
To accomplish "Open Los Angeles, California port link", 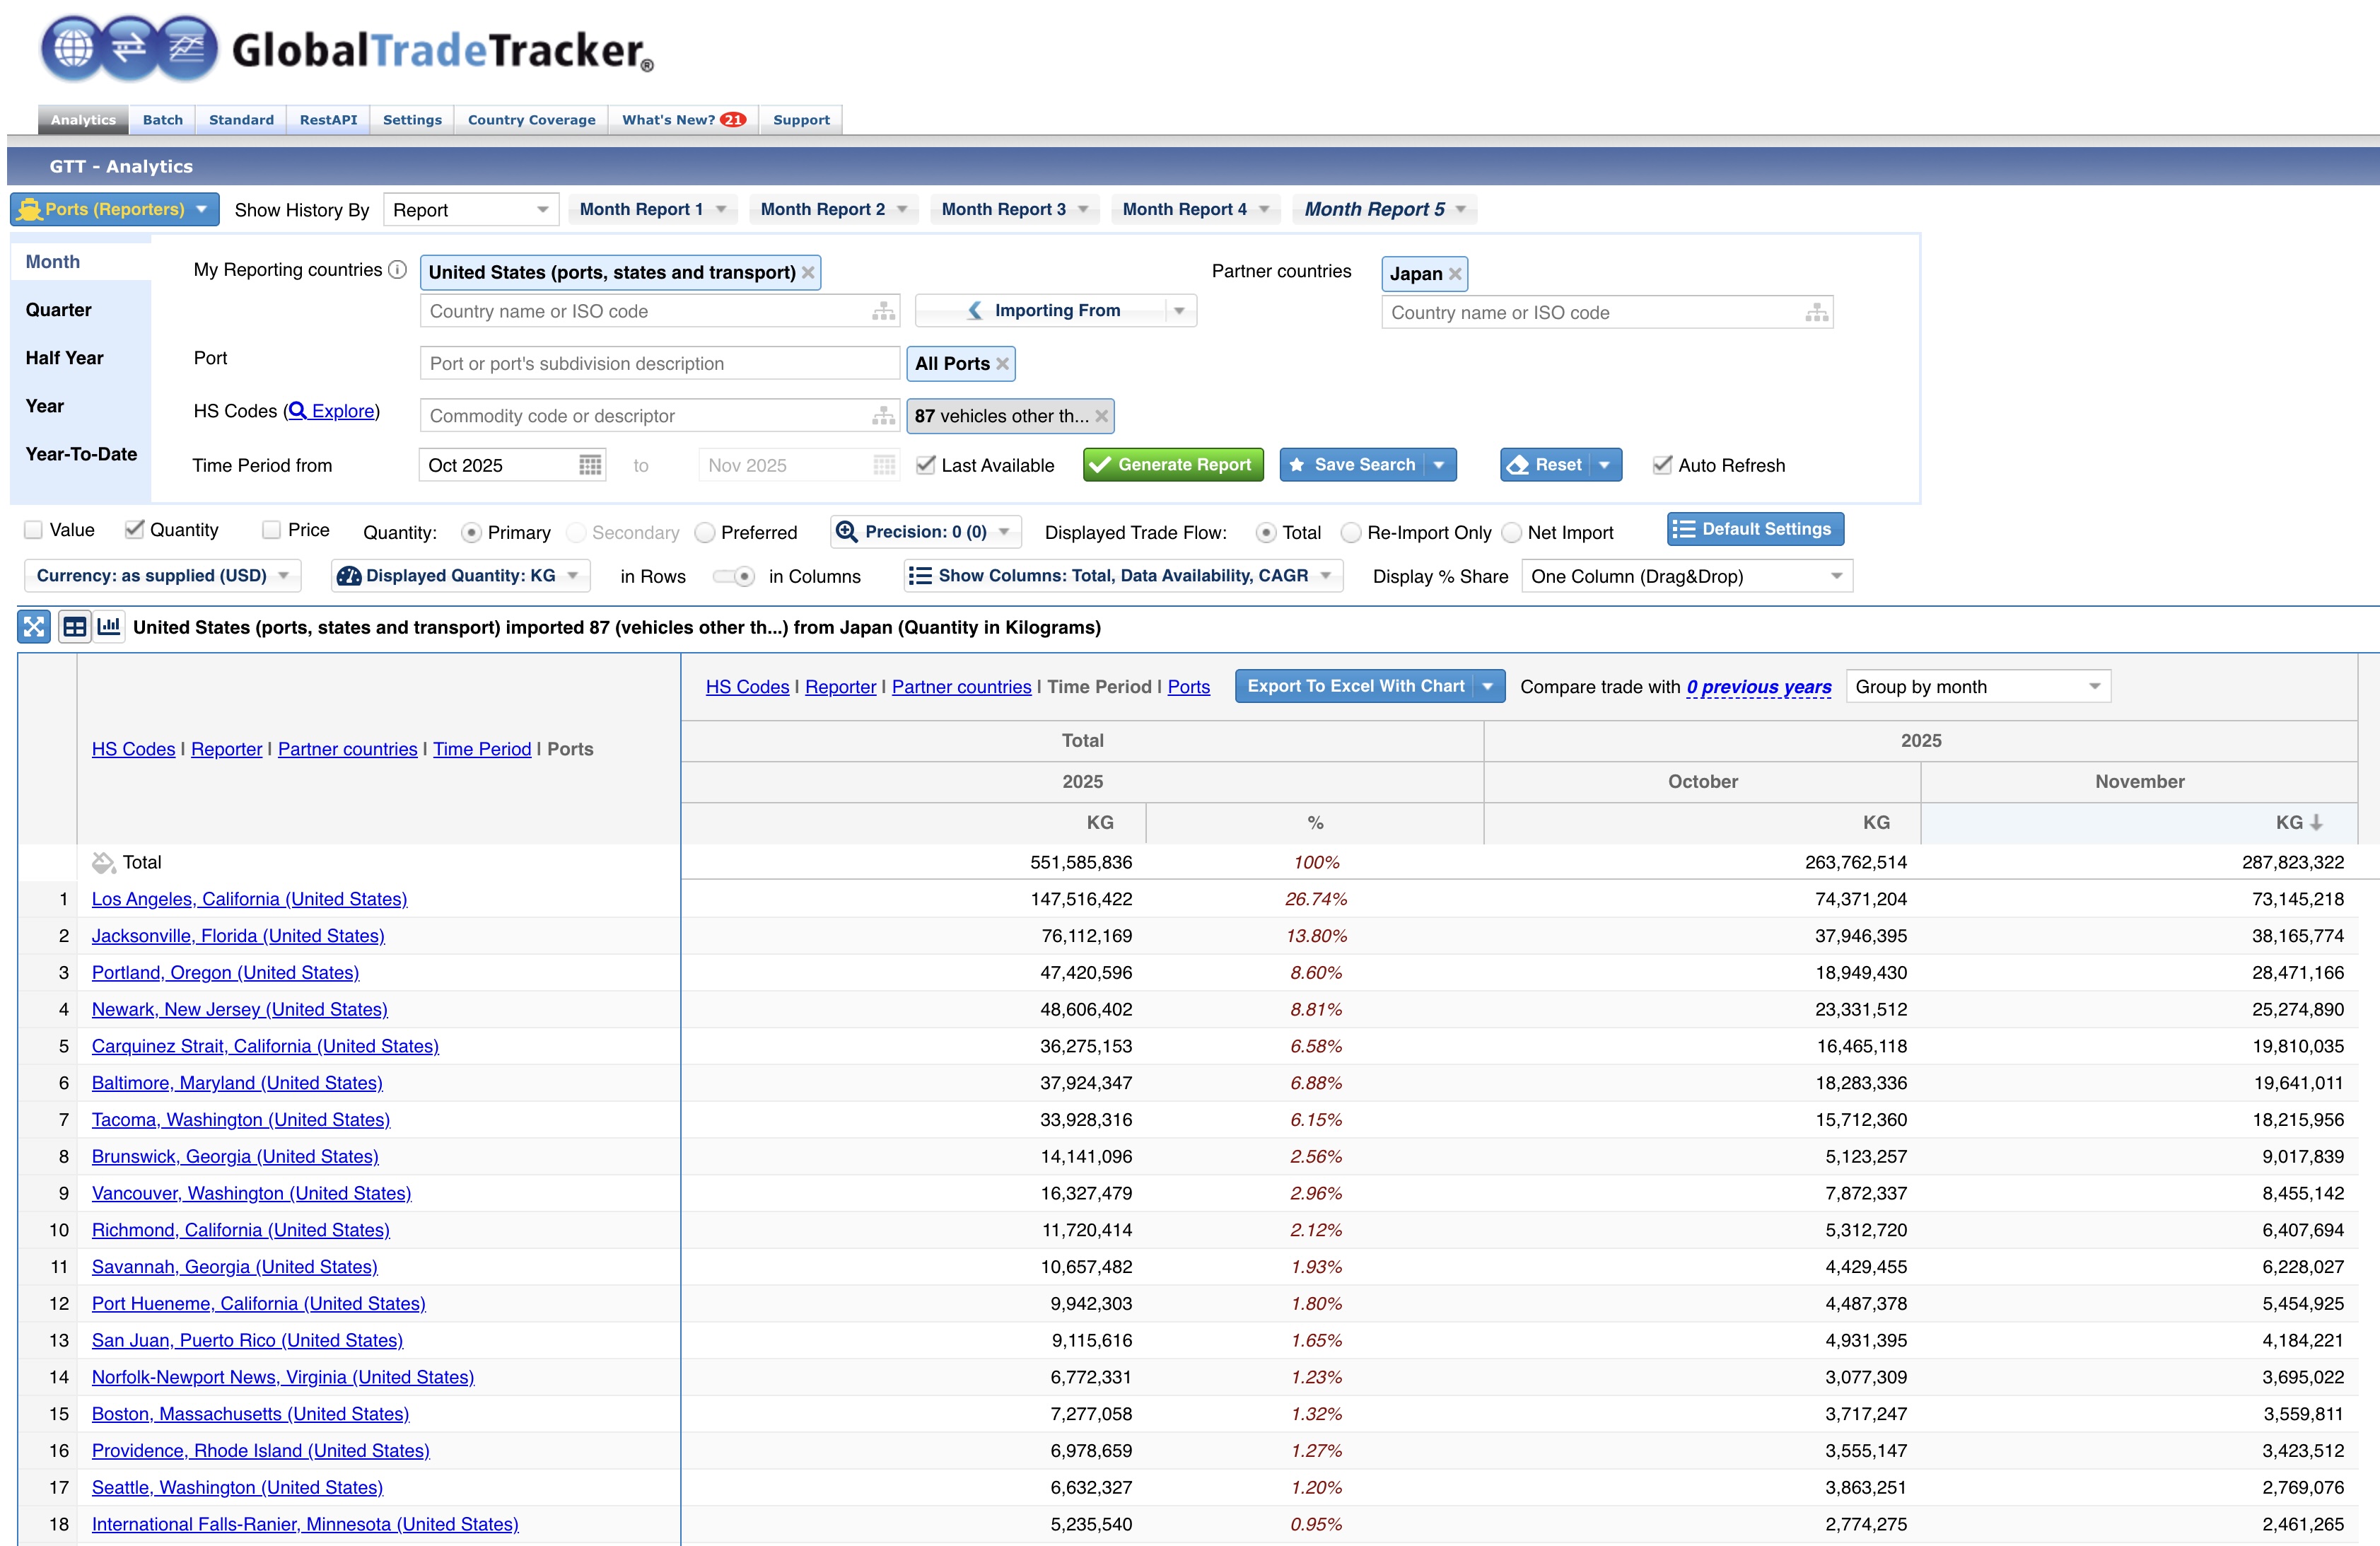I will point(249,899).
